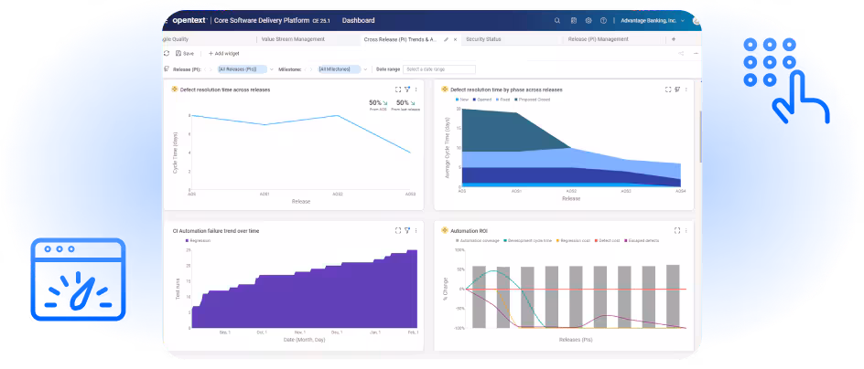Maximize CI Automation failure trend widget
This screenshot has height=369, width=864.
tap(398, 230)
